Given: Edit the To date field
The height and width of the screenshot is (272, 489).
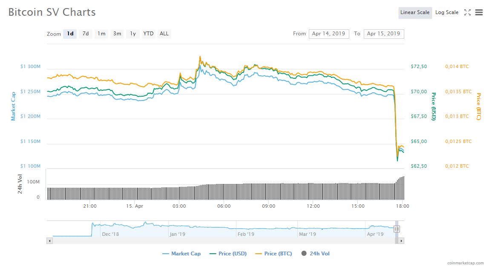Looking at the screenshot, I should click(384, 34).
